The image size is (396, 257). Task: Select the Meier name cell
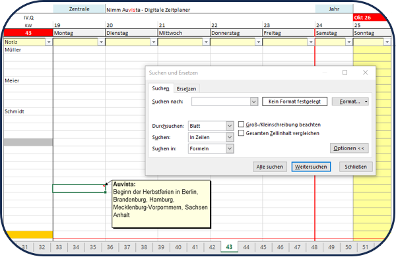coord(28,80)
